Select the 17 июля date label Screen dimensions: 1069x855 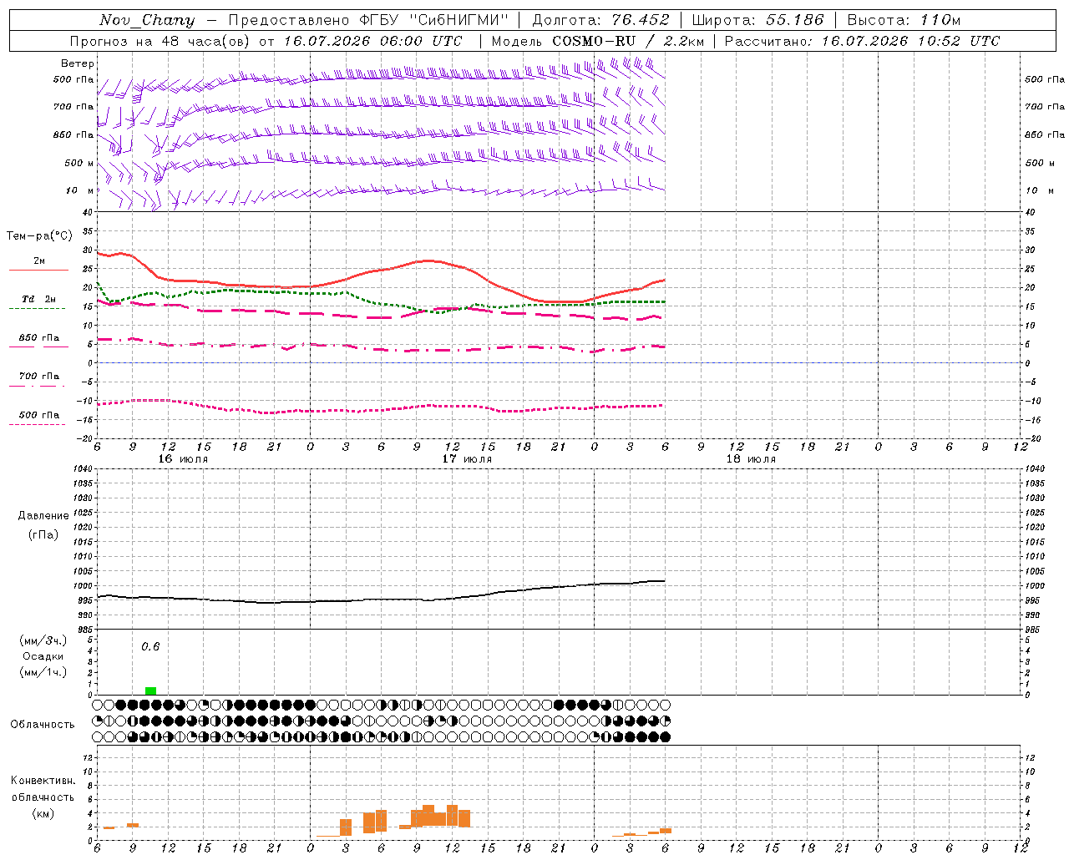coord(467,459)
